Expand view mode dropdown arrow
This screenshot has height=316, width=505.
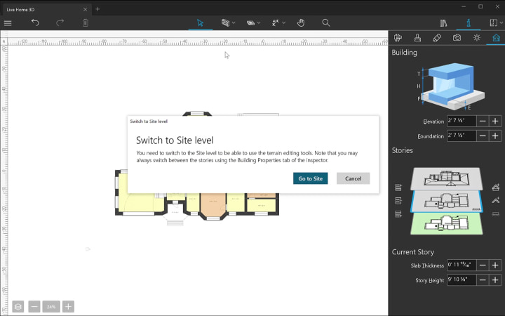501,23
